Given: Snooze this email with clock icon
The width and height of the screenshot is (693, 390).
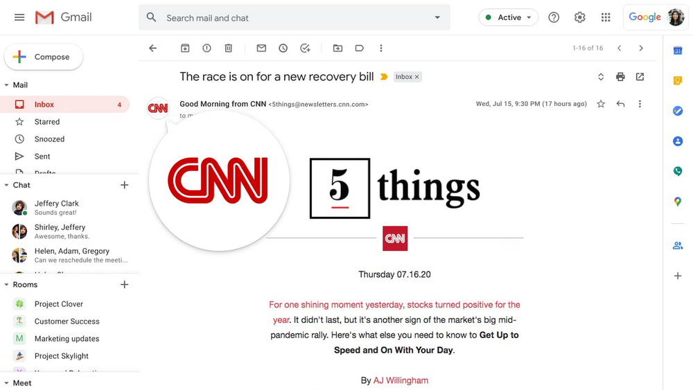Looking at the screenshot, I should tap(283, 48).
